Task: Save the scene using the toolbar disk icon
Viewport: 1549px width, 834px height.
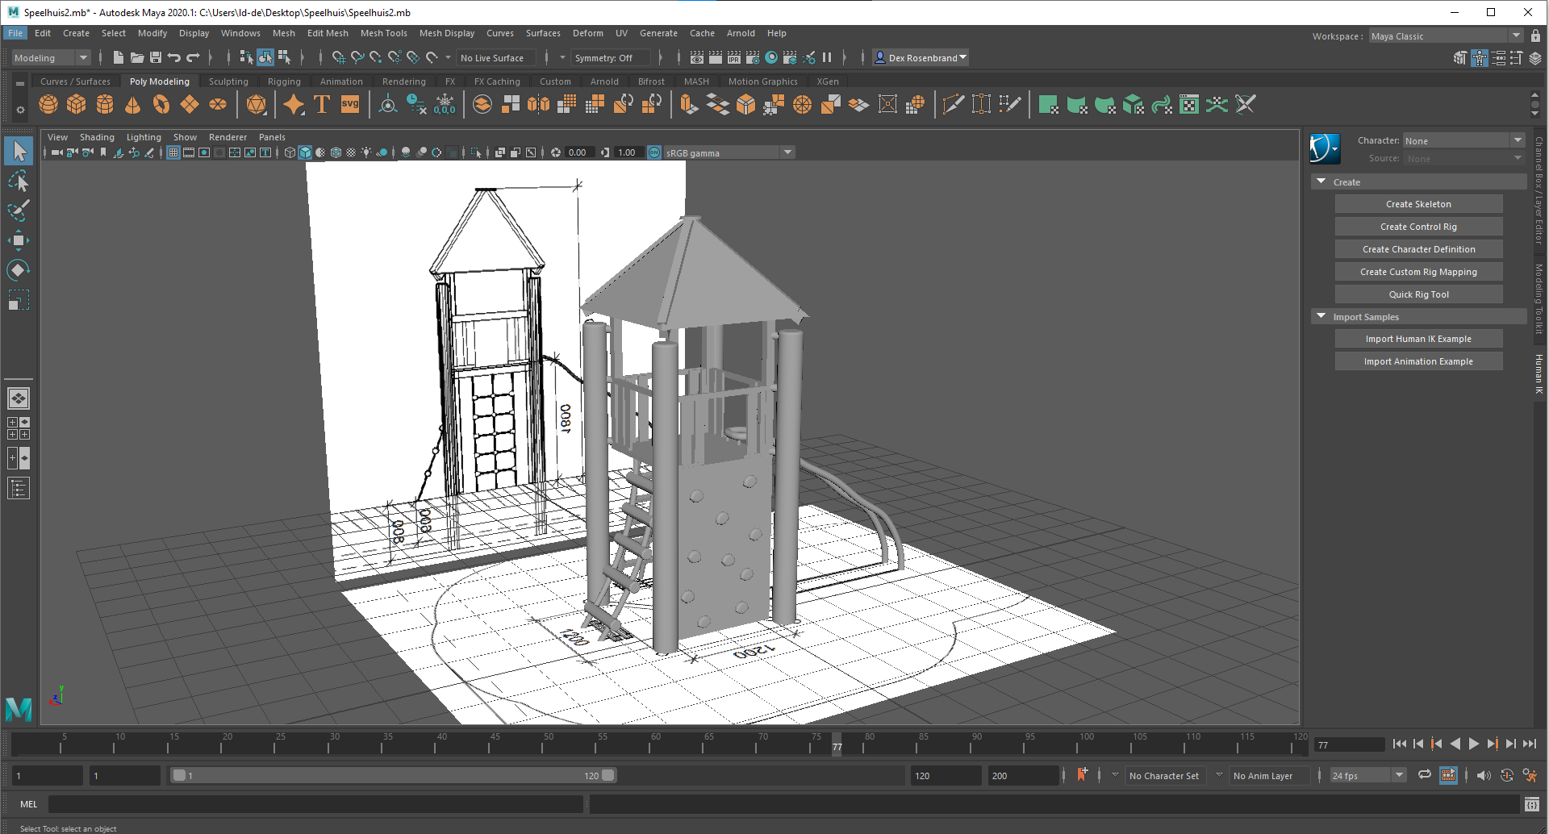Action: click(156, 57)
